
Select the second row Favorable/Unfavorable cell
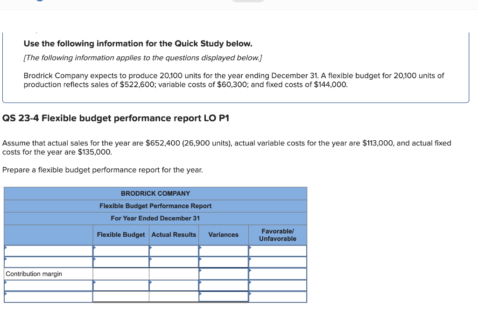tap(277, 262)
